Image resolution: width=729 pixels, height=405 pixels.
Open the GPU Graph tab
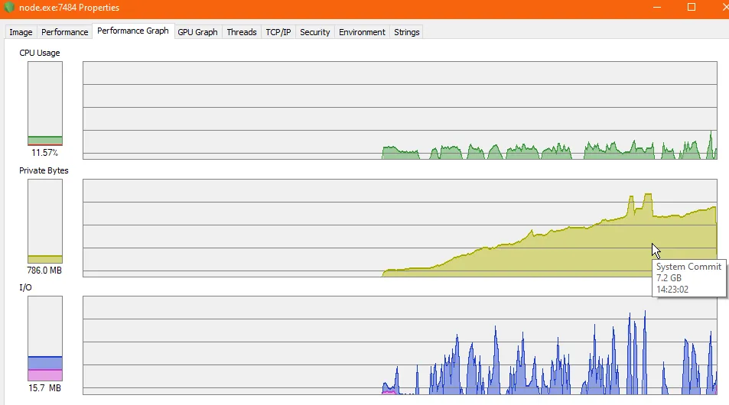point(197,32)
